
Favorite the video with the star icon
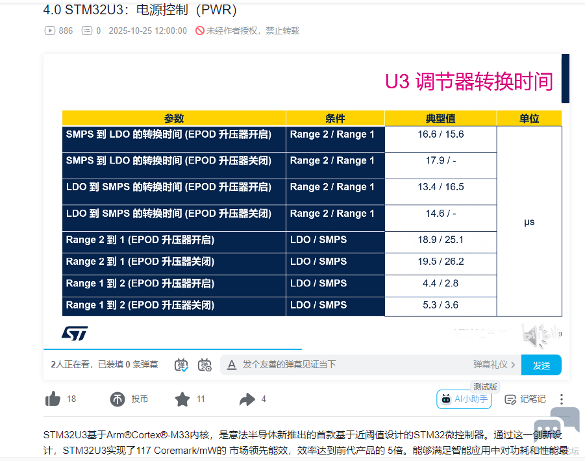[x=182, y=399]
